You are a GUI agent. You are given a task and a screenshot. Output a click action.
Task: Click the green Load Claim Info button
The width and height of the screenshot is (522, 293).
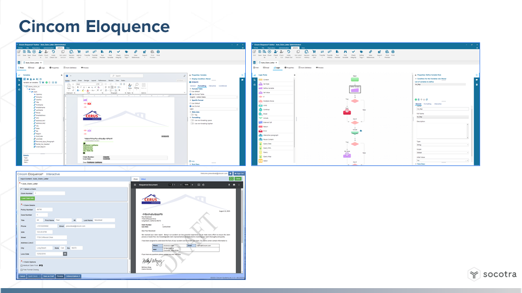click(27, 199)
